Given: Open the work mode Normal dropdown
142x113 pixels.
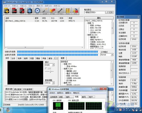Looking at the screenshot, I should [112, 55].
